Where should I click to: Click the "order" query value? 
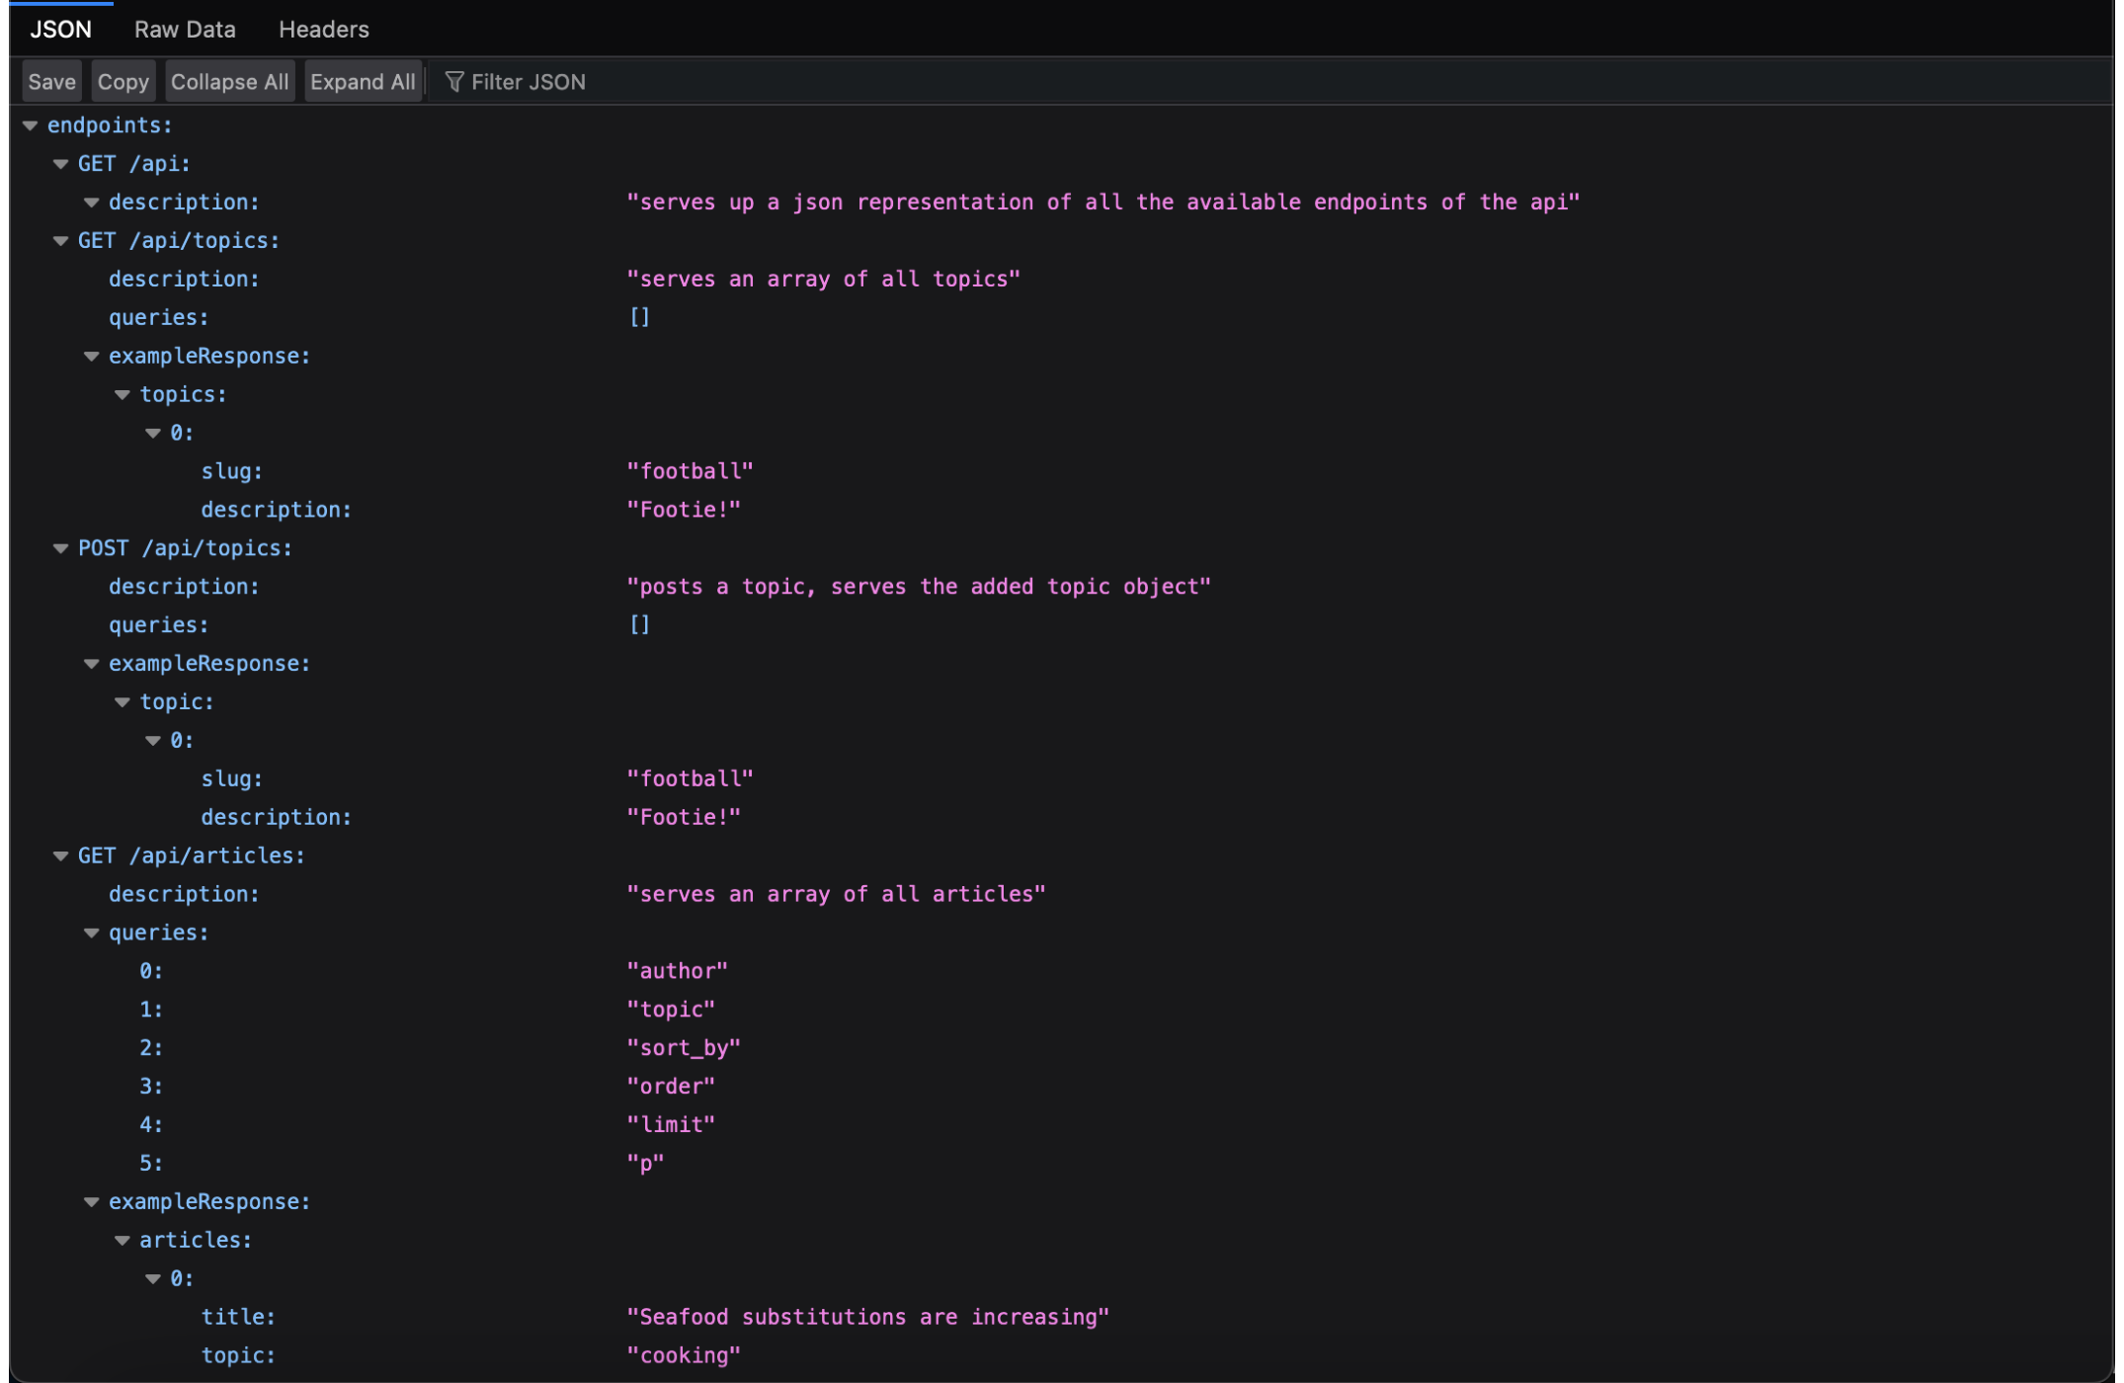click(671, 1087)
